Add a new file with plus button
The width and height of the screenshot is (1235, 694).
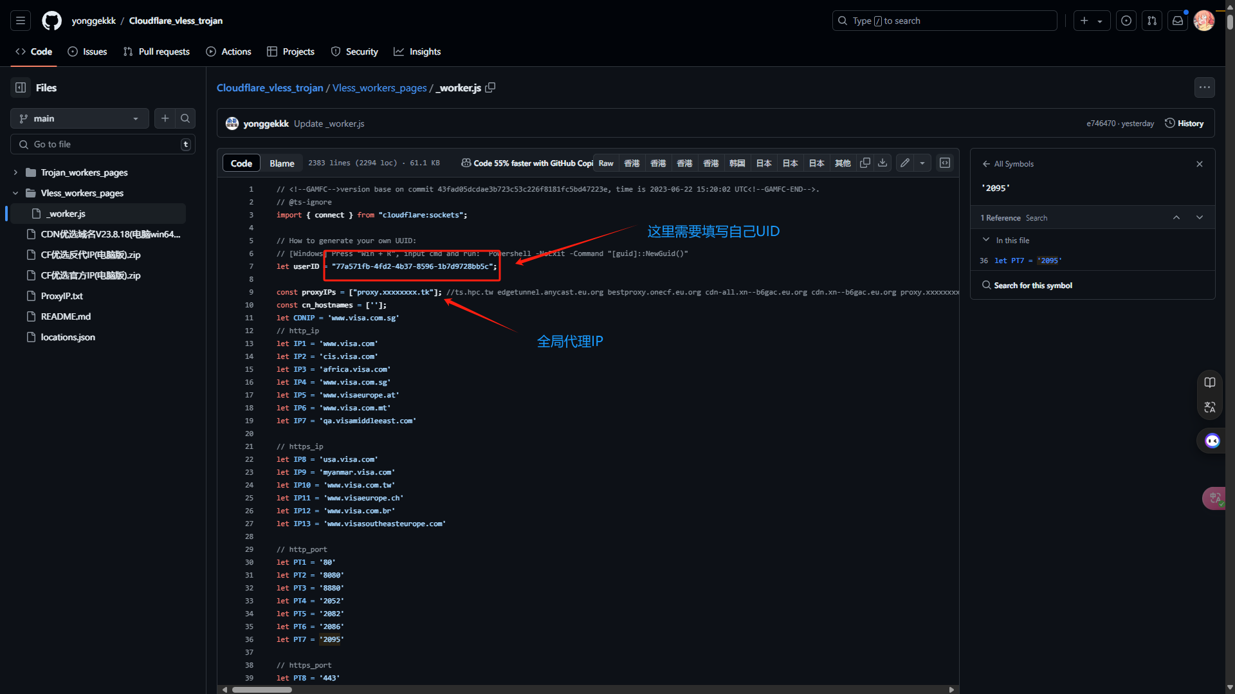165,118
